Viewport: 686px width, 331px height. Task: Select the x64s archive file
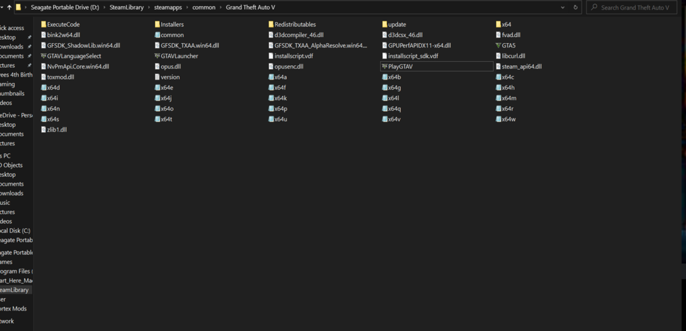click(x=50, y=119)
